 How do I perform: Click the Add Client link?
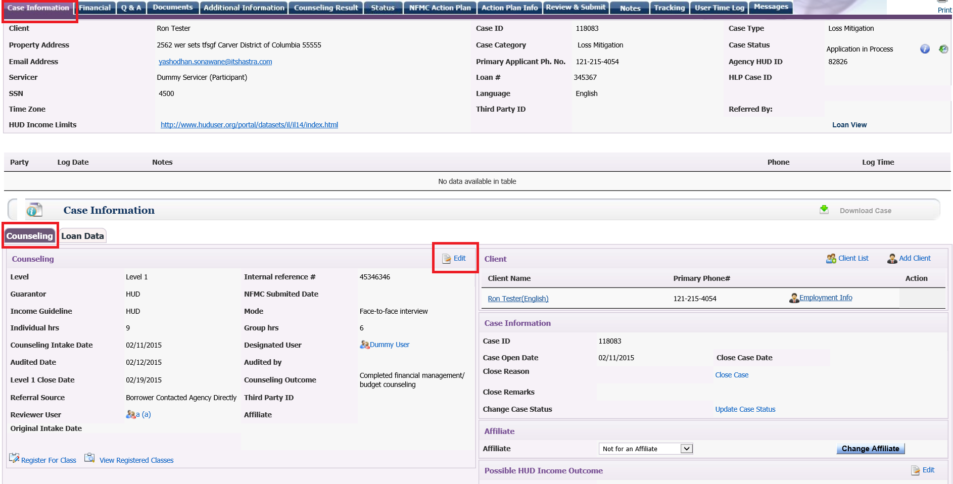coord(915,258)
